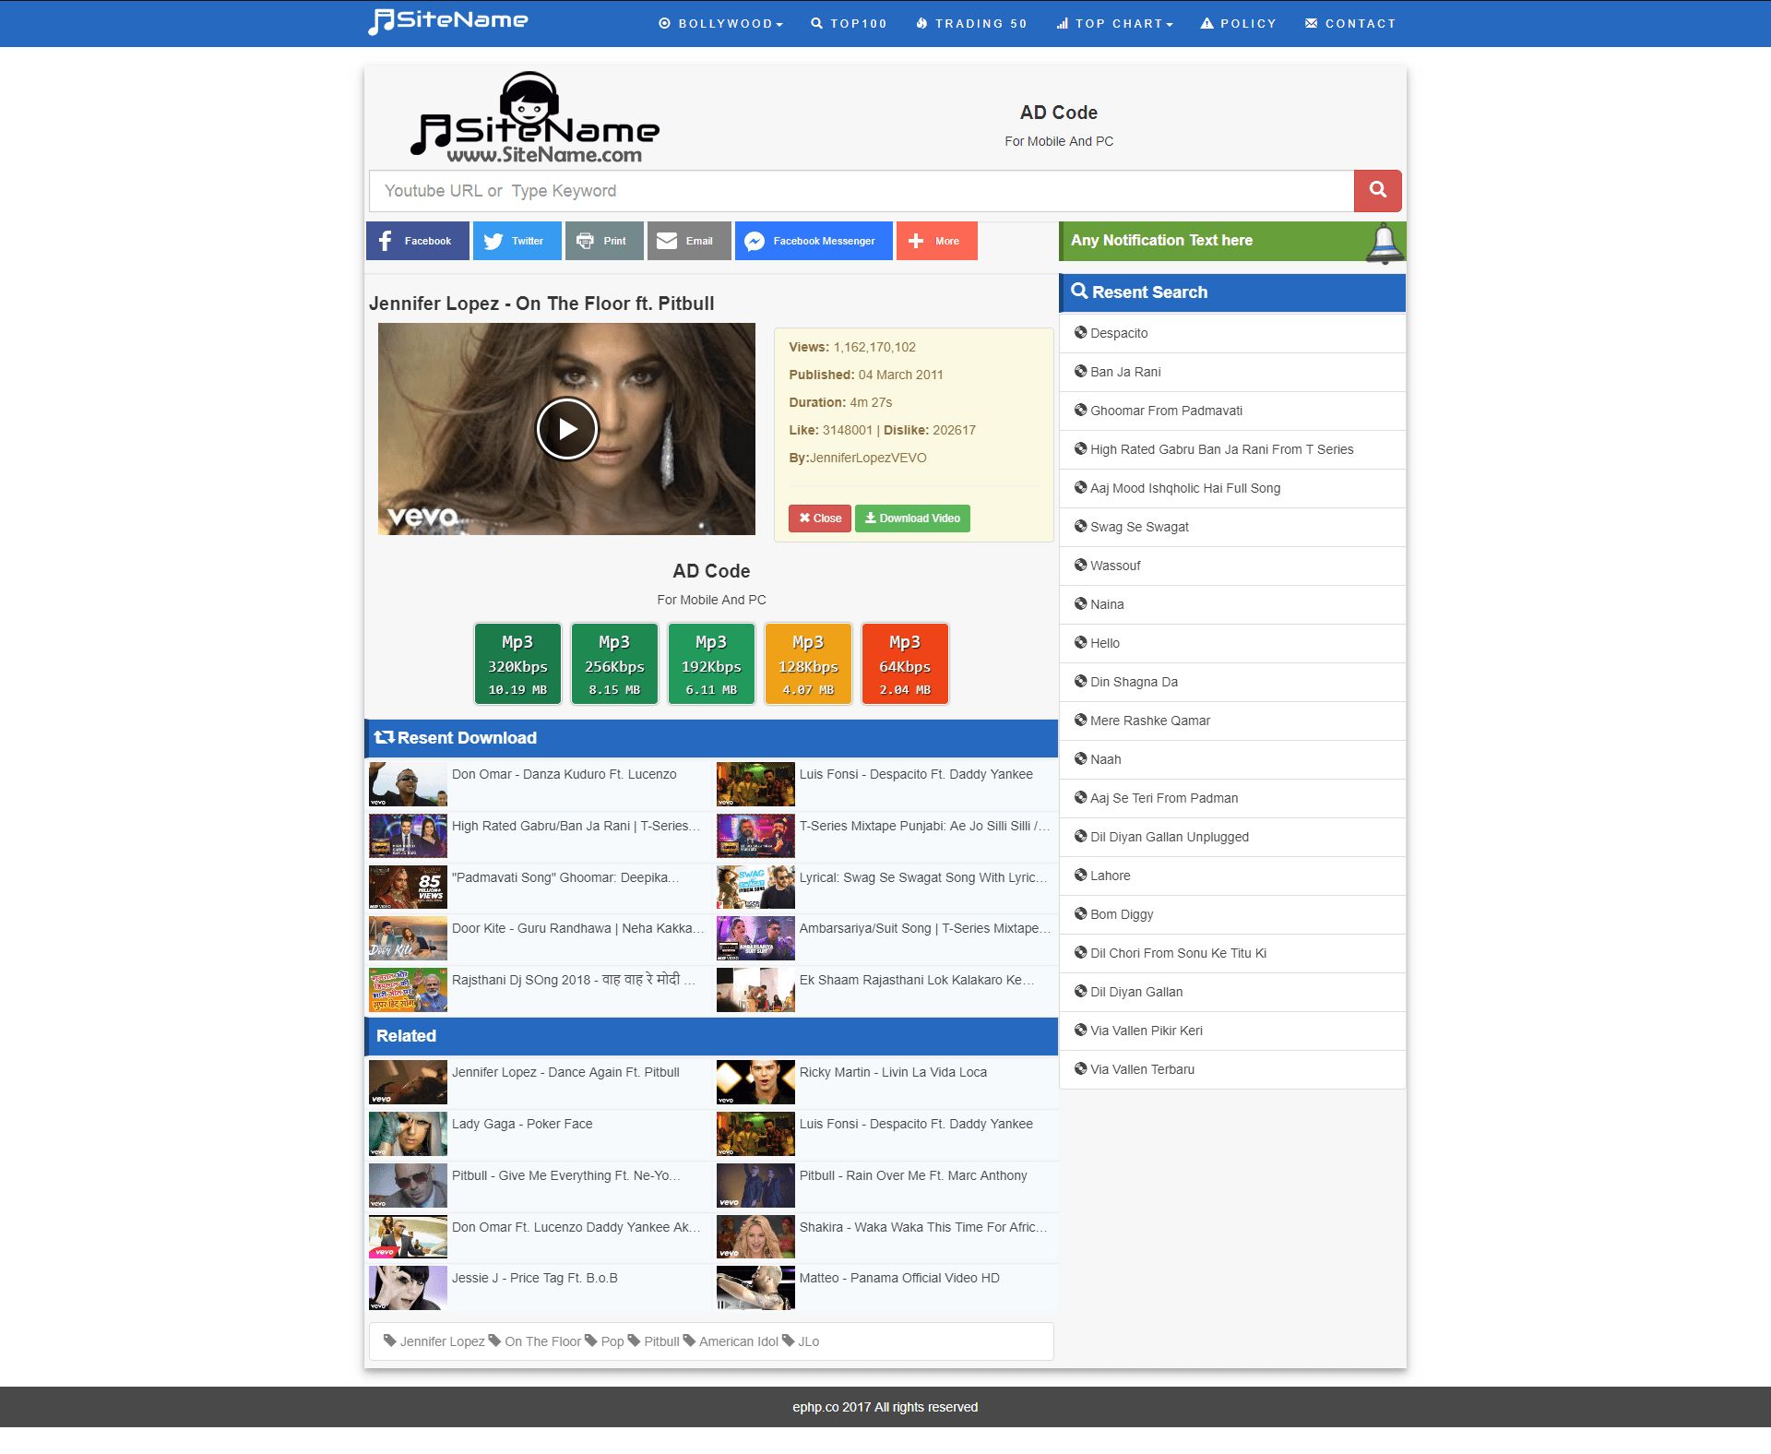Open Lady Gaga Poker Face thumbnail
The image size is (1771, 1454).
pyautogui.click(x=408, y=1134)
